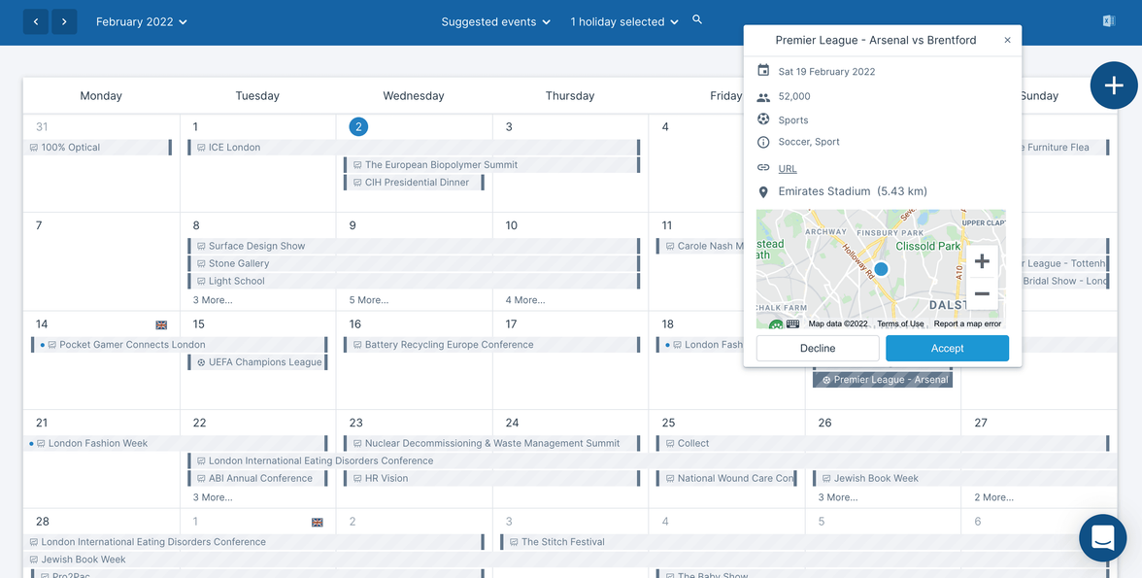Click the link icon next to URL
Screen dimensions: 1142x578
point(763,167)
